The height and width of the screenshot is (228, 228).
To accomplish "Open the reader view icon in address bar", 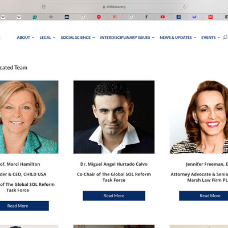I will click(x=44, y=7).
